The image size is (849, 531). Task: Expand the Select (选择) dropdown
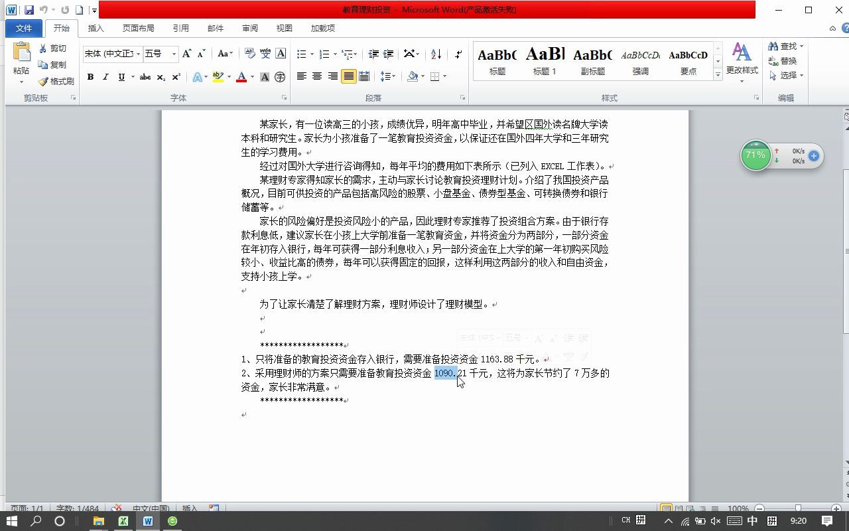click(x=787, y=76)
